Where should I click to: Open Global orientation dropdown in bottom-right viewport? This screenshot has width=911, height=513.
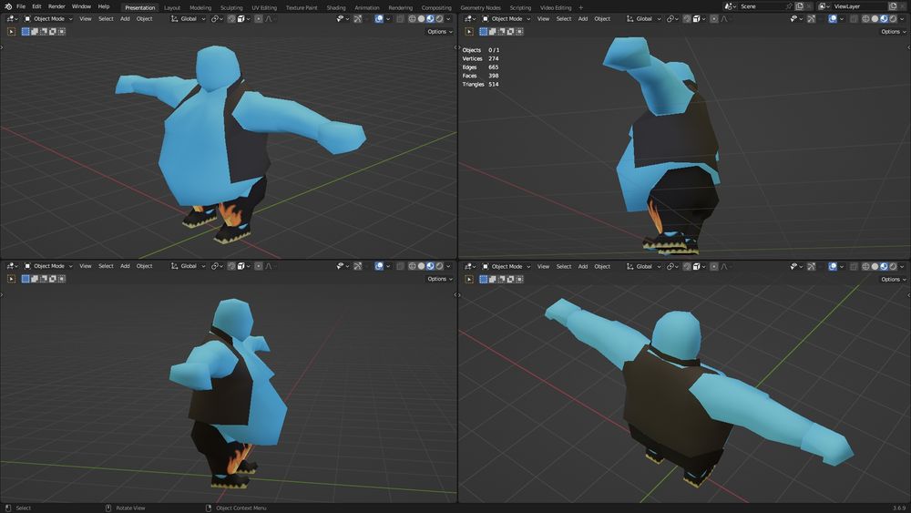[x=644, y=266]
